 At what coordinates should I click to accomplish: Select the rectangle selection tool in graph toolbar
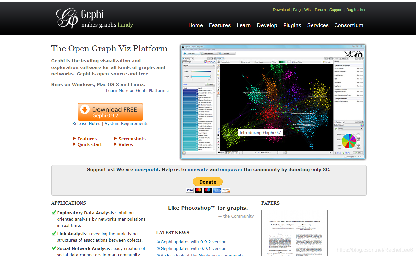pyautogui.click(x=218, y=68)
